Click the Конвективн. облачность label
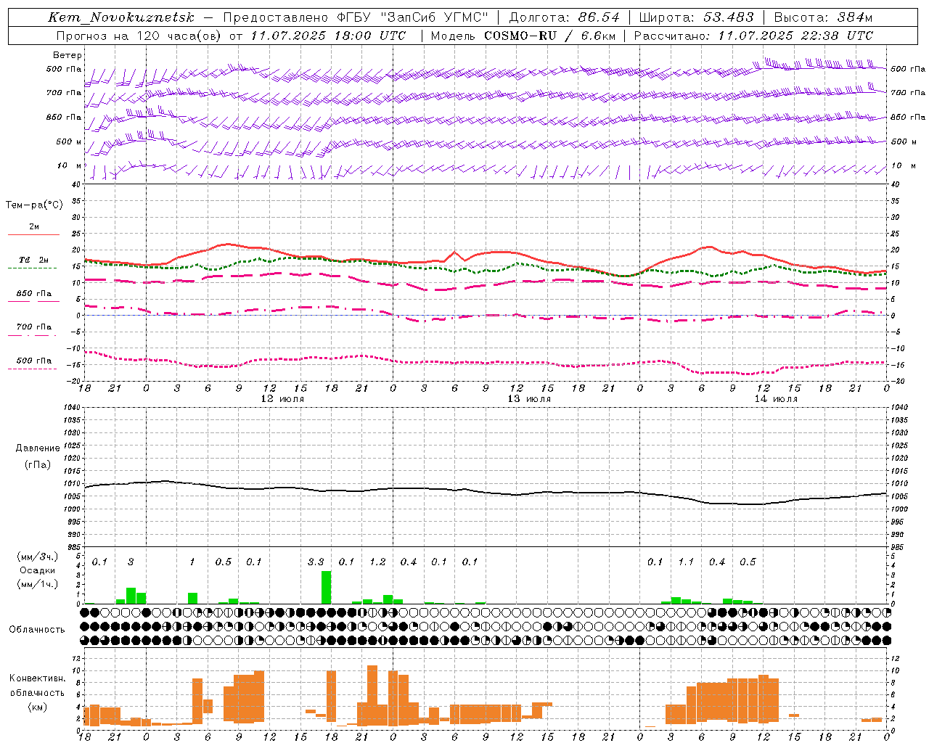The width and height of the screenshot is (929, 743). coord(37,686)
